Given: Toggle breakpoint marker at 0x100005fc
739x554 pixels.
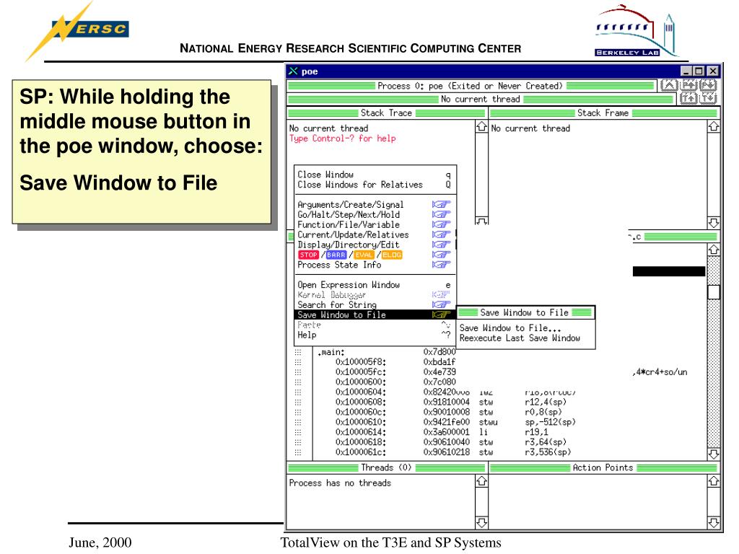Looking at the screenshot, I should [298, 372].
